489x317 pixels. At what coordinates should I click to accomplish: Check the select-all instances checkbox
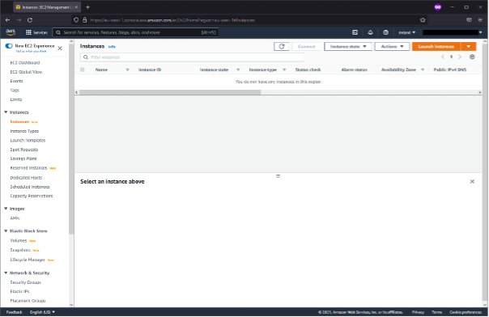click(83, 70)
